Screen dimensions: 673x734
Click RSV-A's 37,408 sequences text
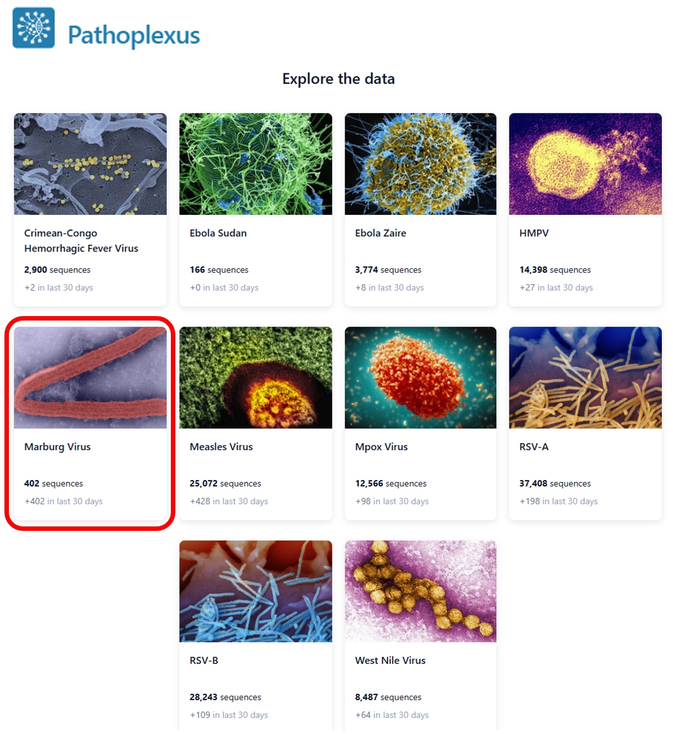(x=555, y=484)
